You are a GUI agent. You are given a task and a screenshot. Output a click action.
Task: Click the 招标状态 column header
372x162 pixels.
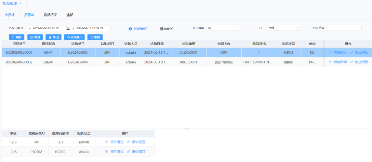pyautogui.click(x=49, y=44)
